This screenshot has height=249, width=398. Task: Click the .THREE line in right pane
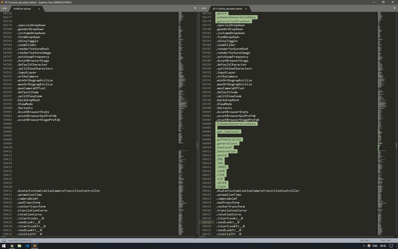pos(222,167)
